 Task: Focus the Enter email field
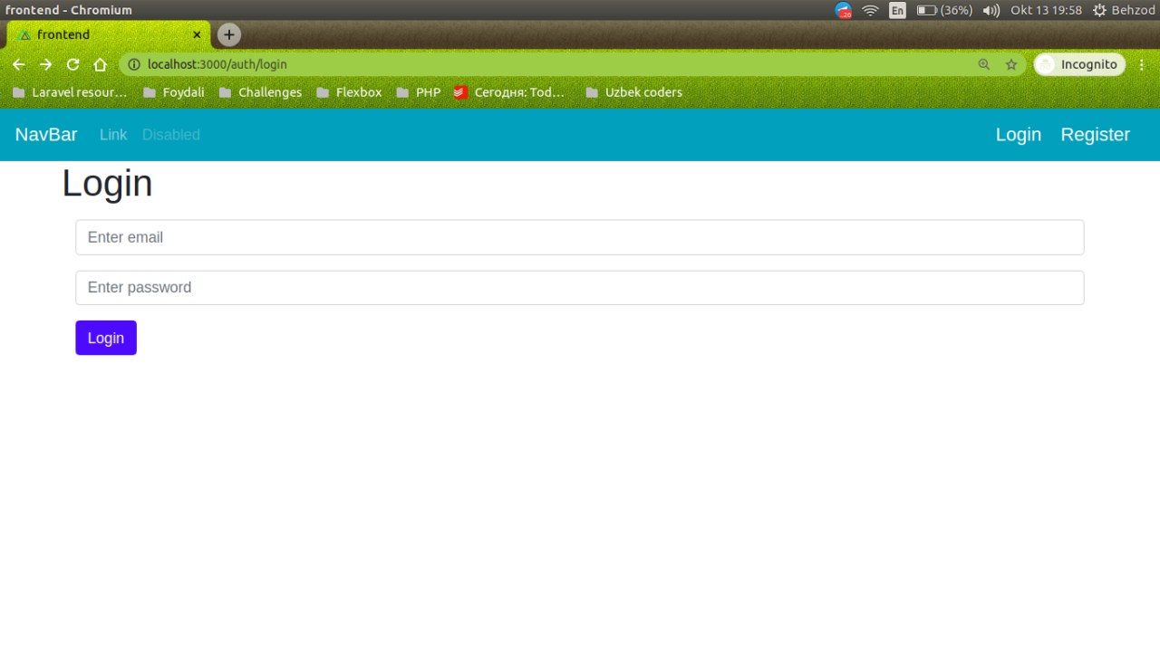(580, 237)
